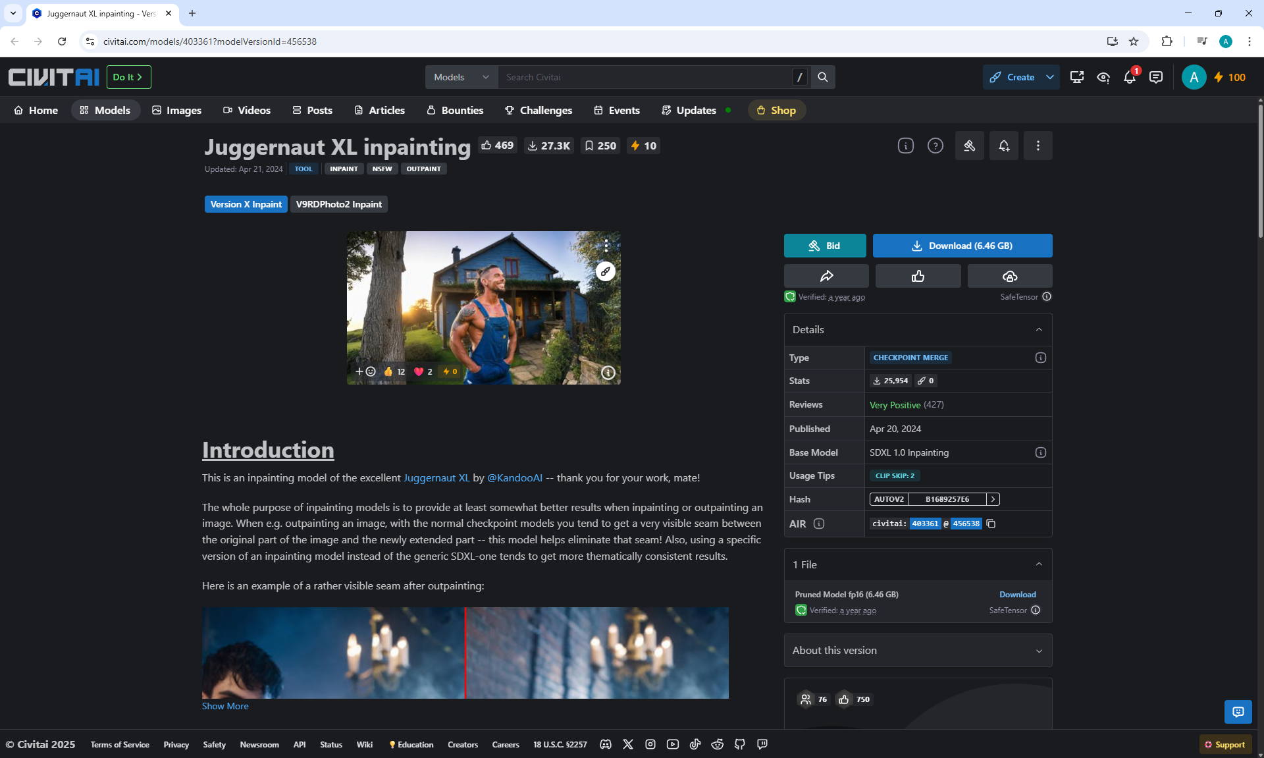Click the bid gavel icon near title
Screen dimensions: 1264x758
click(969, 146)
